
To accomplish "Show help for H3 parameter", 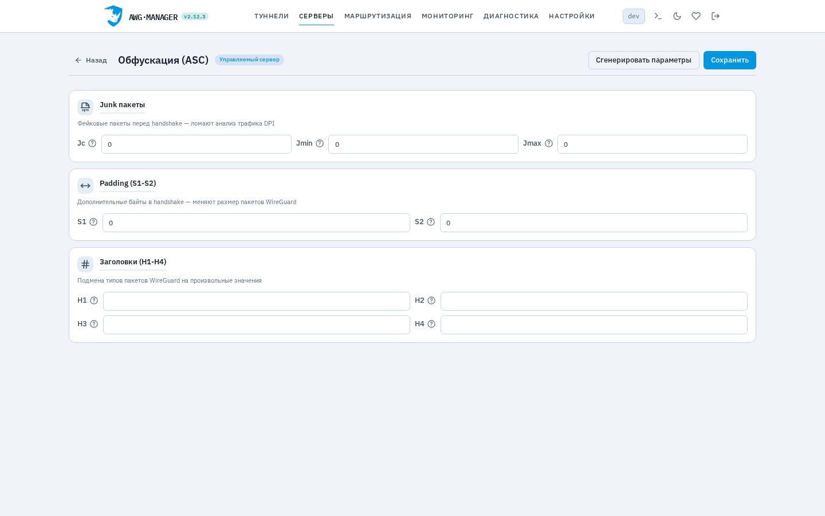I will click(94, 324).
